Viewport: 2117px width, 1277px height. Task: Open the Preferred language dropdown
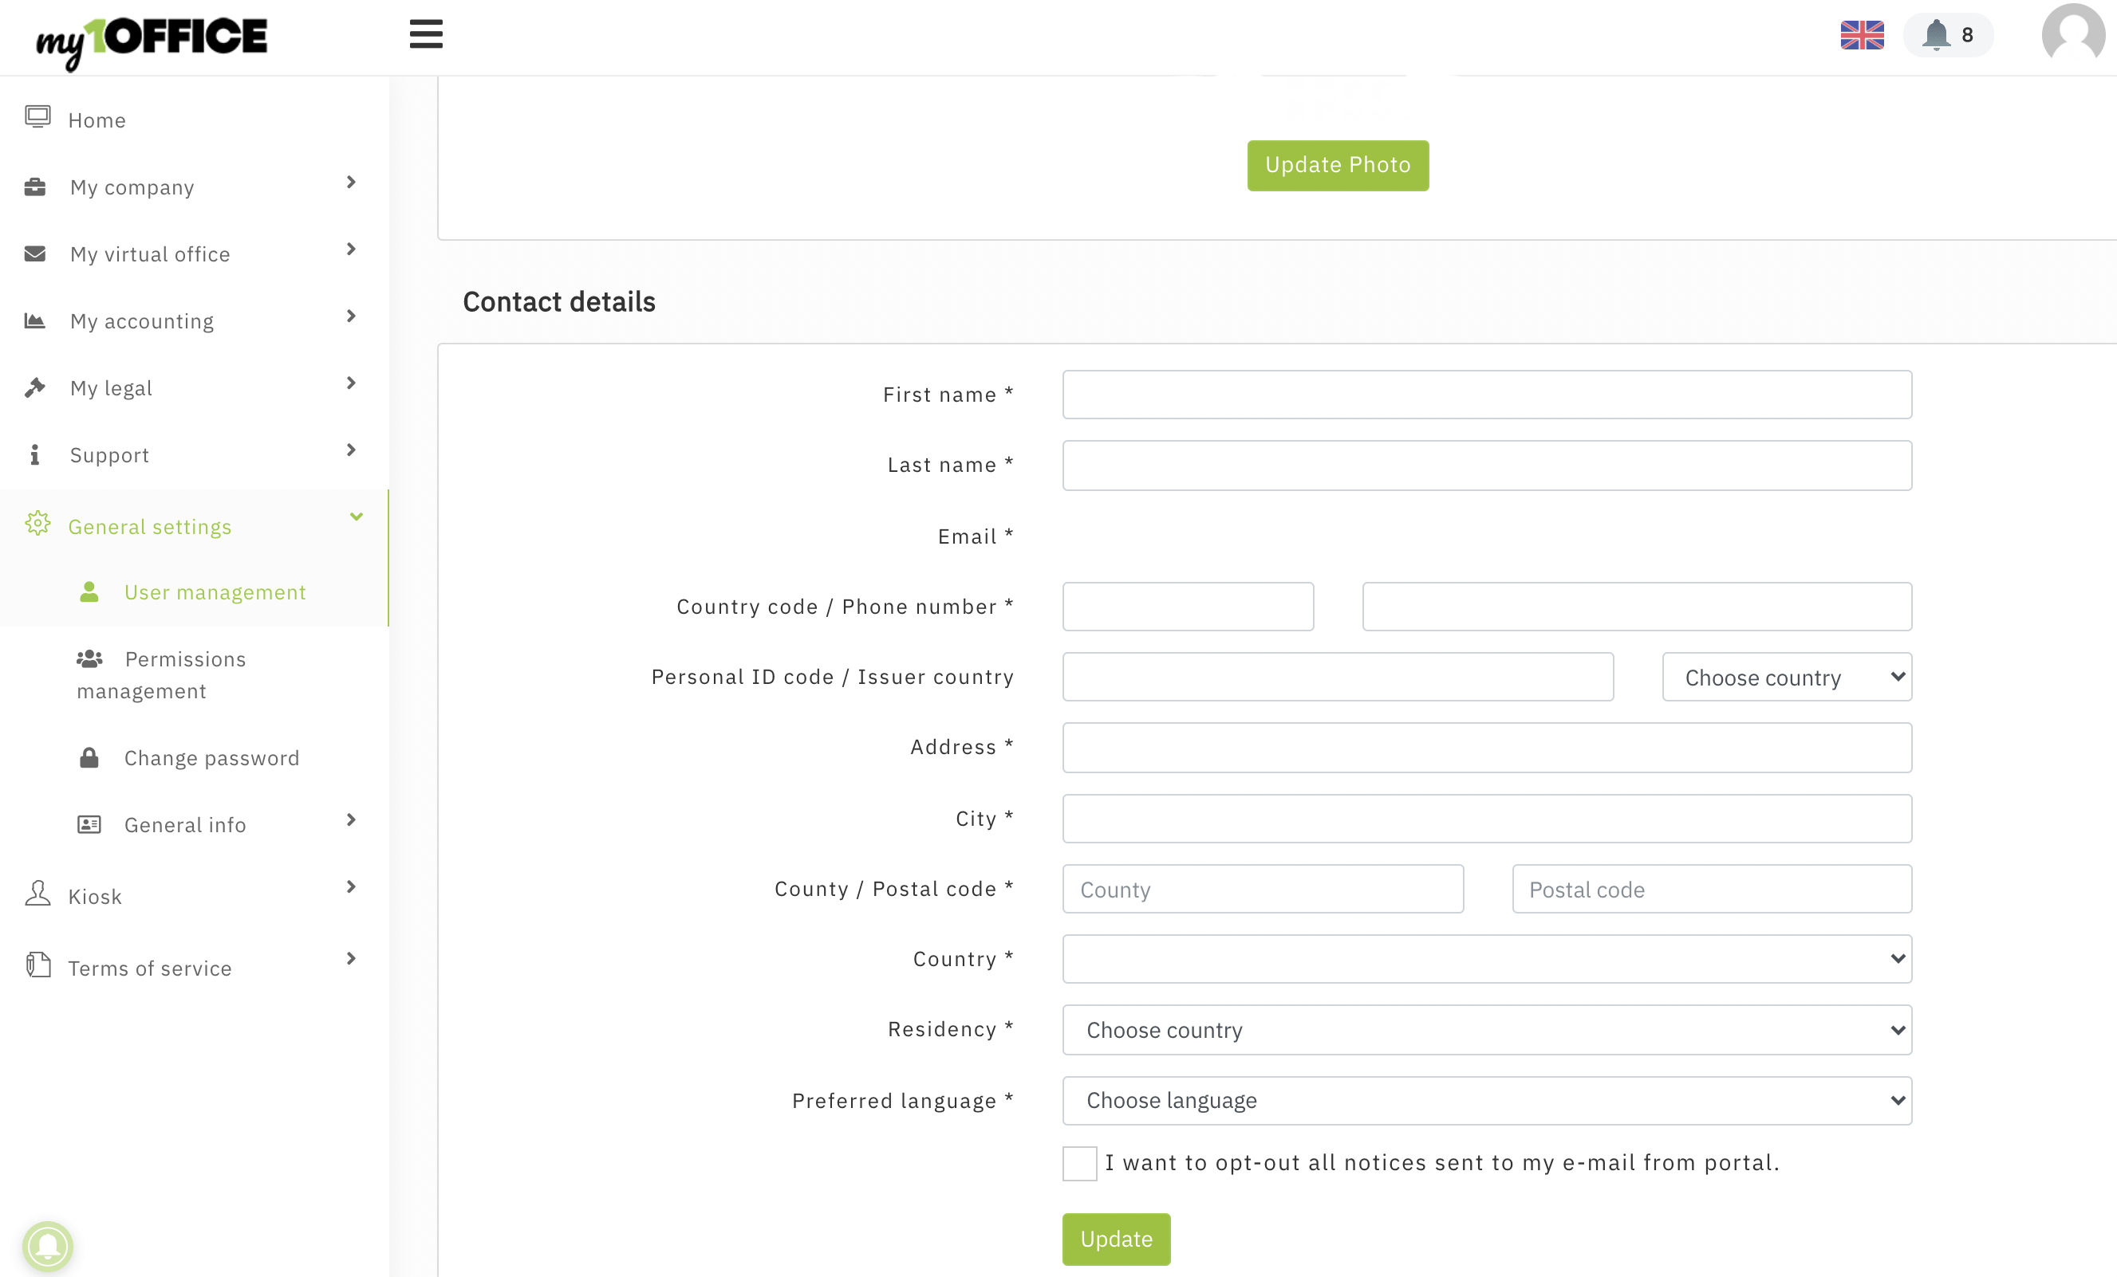(x=1487, y=1101)
